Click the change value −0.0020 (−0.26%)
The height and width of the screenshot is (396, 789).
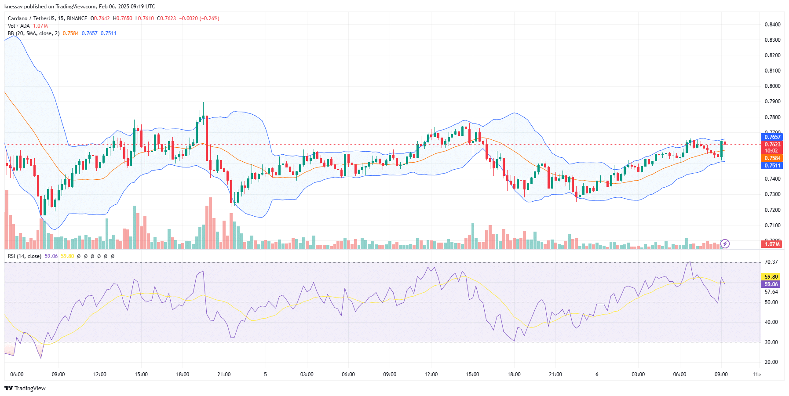pos(199,18)
